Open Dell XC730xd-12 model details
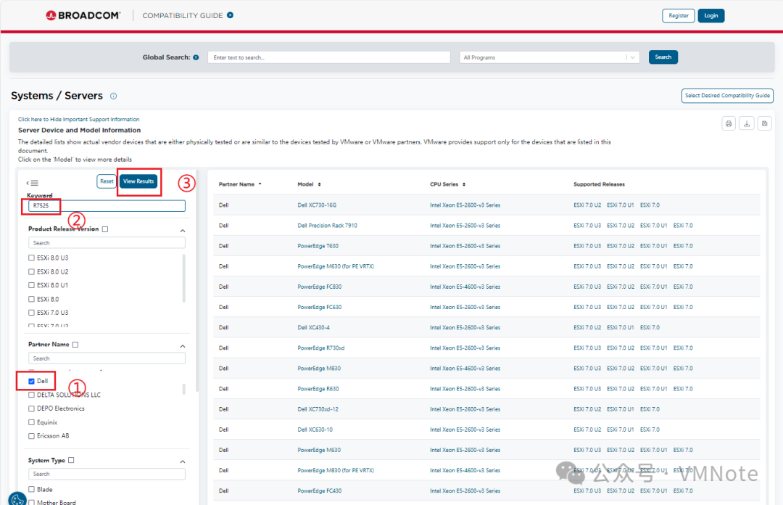 318,409
